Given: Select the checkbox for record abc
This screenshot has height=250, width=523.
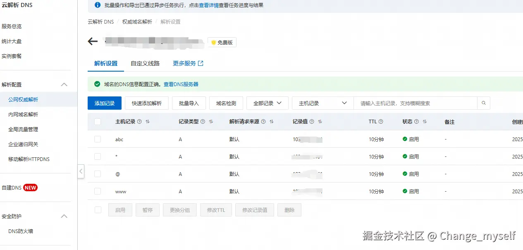Looking at the screenshot, I should coord(98,139).
